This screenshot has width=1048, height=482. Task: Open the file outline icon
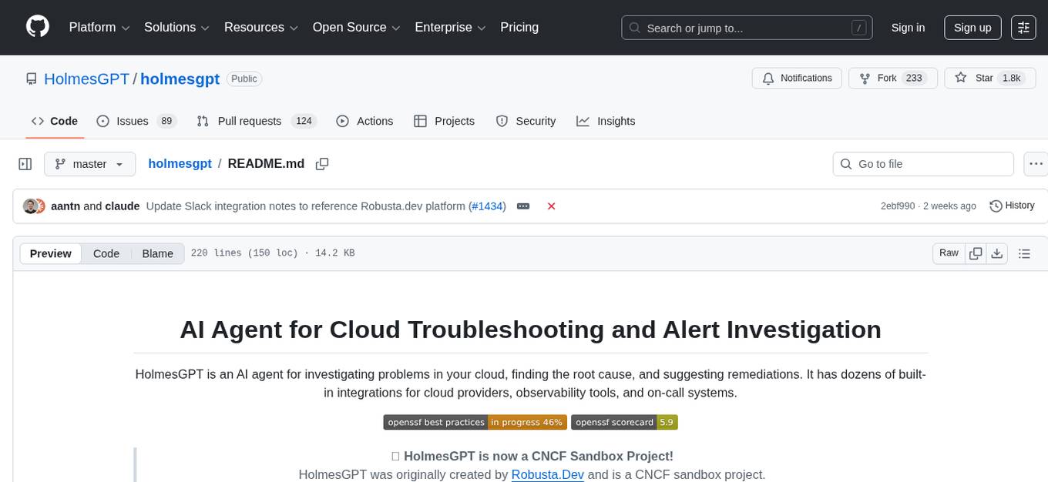coord(1023,253)
